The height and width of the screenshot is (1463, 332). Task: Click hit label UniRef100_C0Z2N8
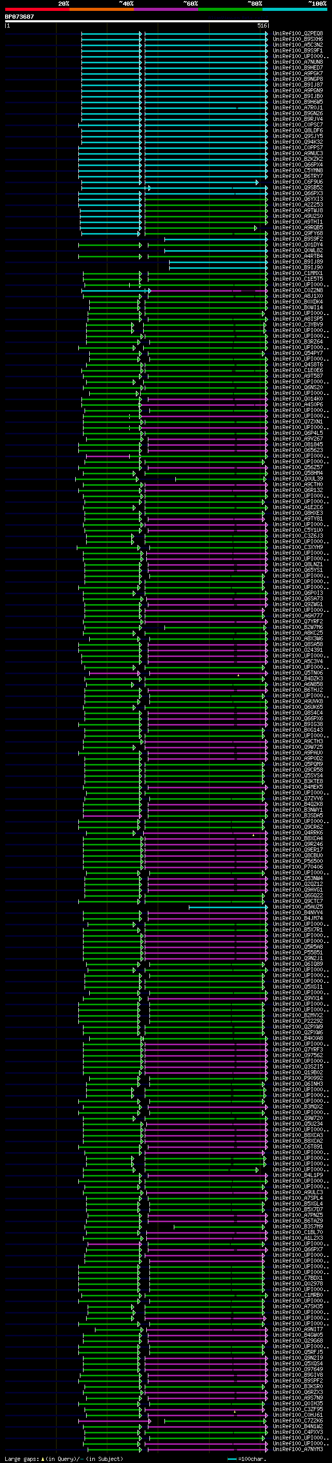click(x=298, y=290)
